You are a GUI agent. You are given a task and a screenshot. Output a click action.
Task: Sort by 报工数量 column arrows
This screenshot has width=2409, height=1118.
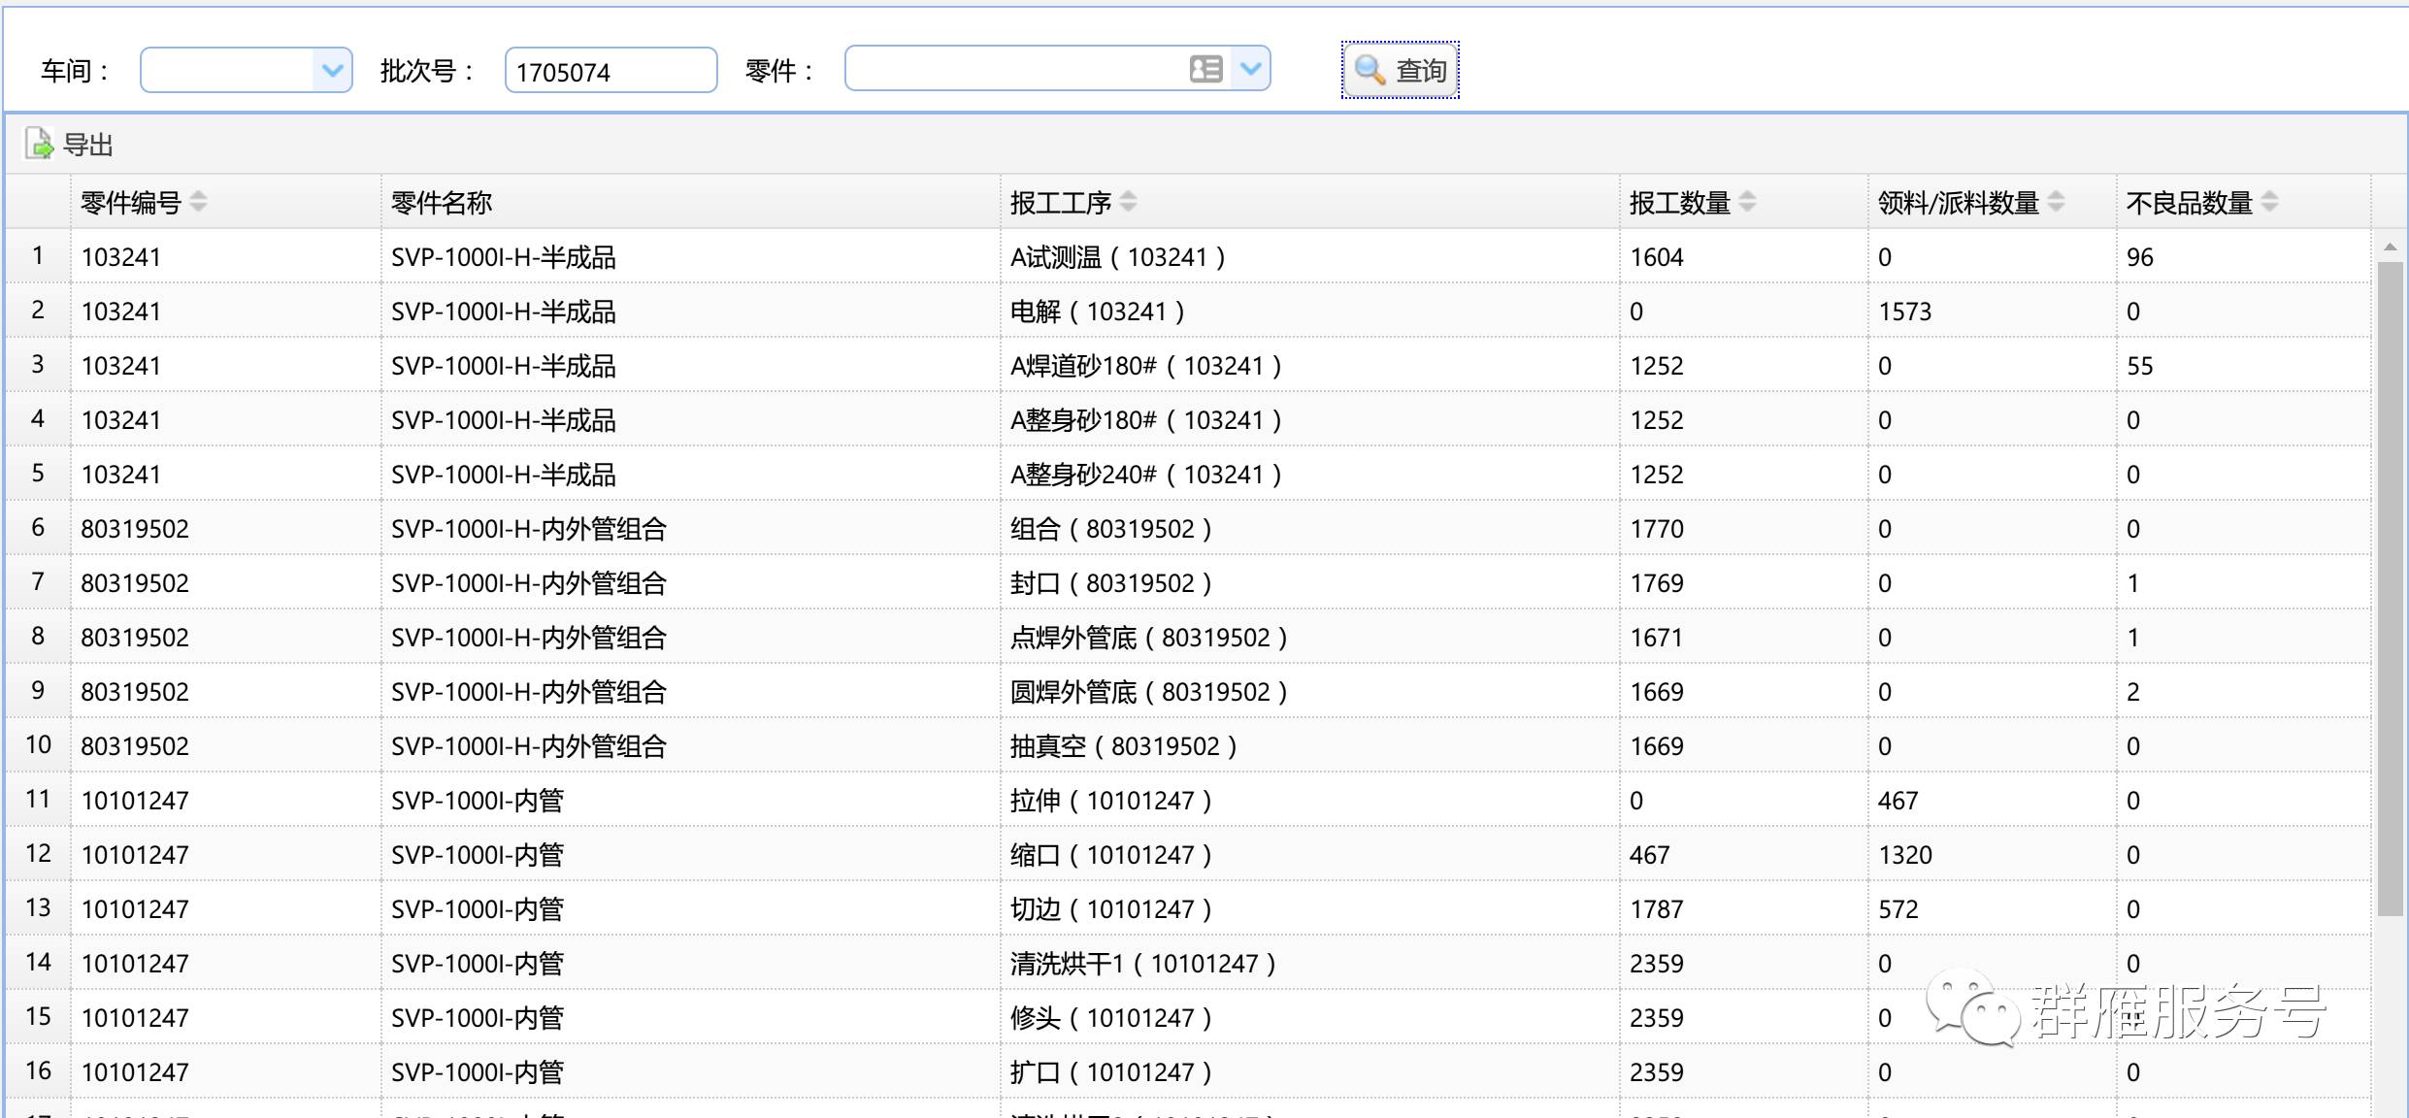click(x=1747, y=202)
